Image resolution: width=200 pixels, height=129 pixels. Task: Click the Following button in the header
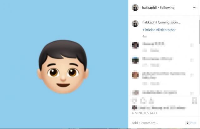tap(167, 8)
